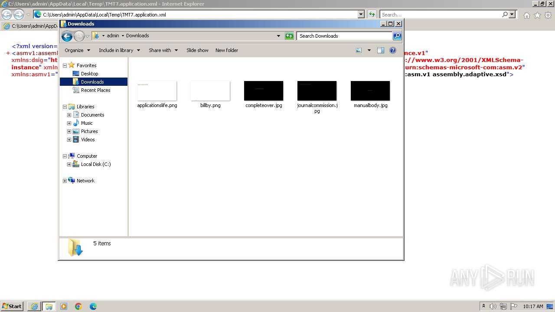Start Slide show of images
Screen dimensions: 555x312
click(197, 50)
